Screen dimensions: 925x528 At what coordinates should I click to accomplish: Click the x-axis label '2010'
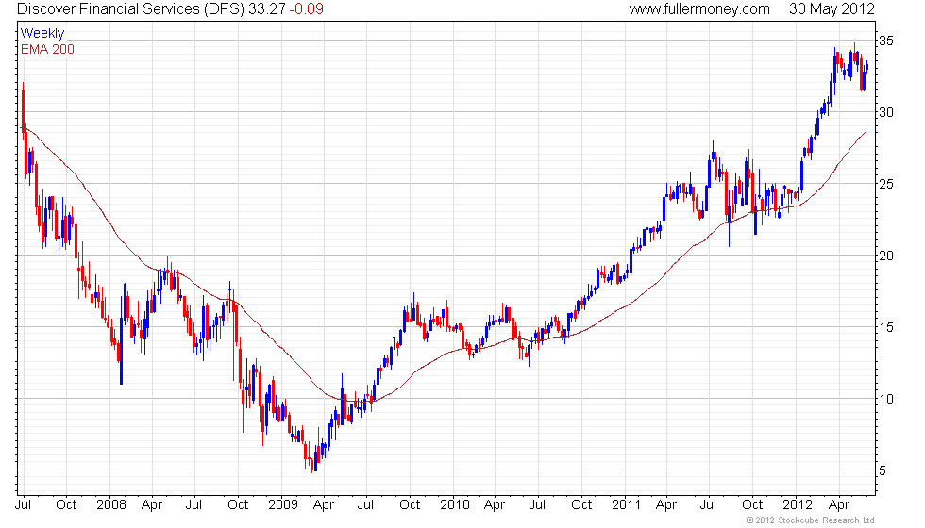tap(455, 505)
